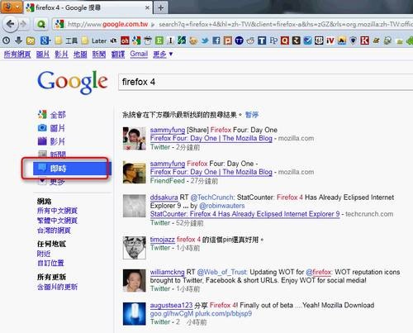Click the red K bookmark icon
The height and width of the screenshot is (333, 413).
click(364, 41)
